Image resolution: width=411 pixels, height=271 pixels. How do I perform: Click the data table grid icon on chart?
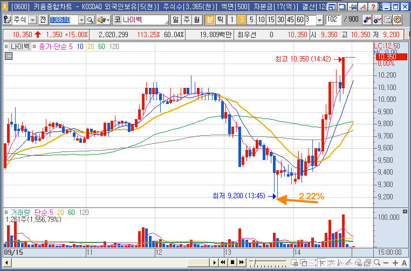[x=9, y=56]
